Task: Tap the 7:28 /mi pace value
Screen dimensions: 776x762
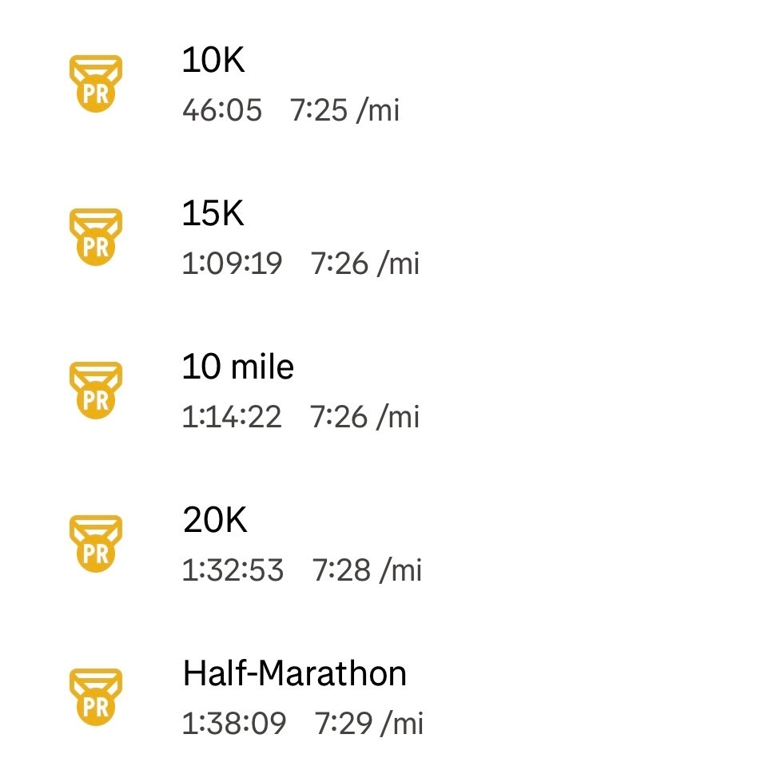Action: pyautogui.click(x=367, y=570)
